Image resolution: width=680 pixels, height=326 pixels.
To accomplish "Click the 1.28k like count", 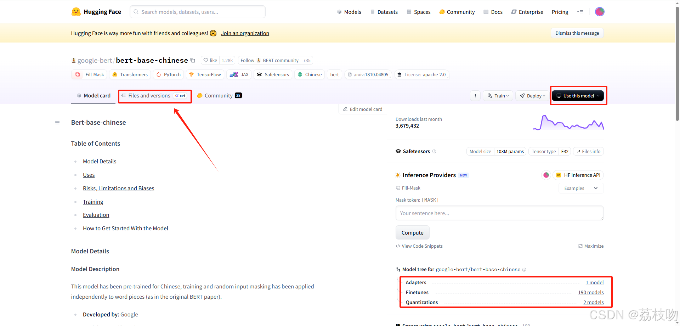I will pyautogui.click(x=227, y=60).
